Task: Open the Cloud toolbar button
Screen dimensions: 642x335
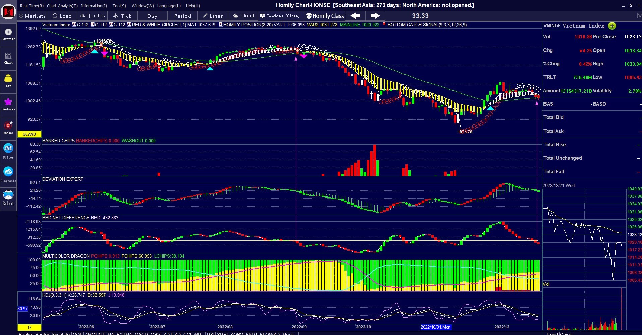Action: (x=243, y=16)
